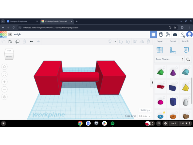Open the Basic Shapes dropdown
The width and height of the screenshot is (193, 145).
(x=169, y=59)
